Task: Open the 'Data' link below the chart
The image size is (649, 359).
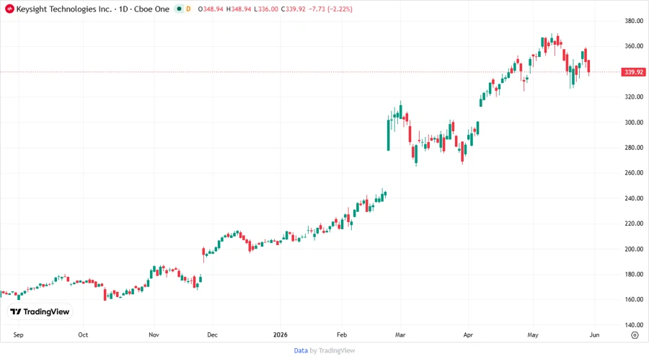Action: pos(301,350)
